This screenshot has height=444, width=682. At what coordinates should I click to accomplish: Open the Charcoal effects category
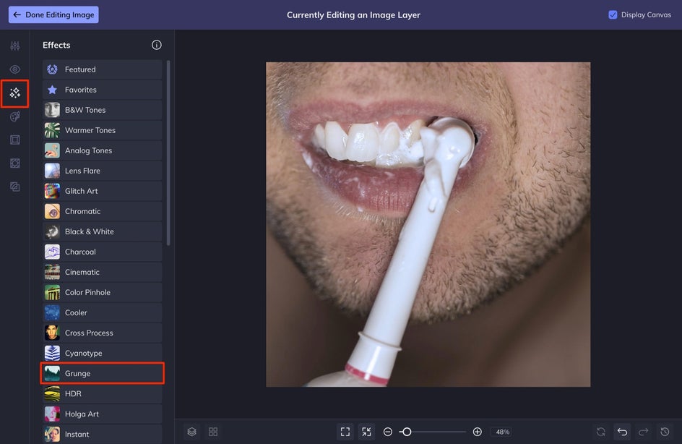(x=102, y=252)
